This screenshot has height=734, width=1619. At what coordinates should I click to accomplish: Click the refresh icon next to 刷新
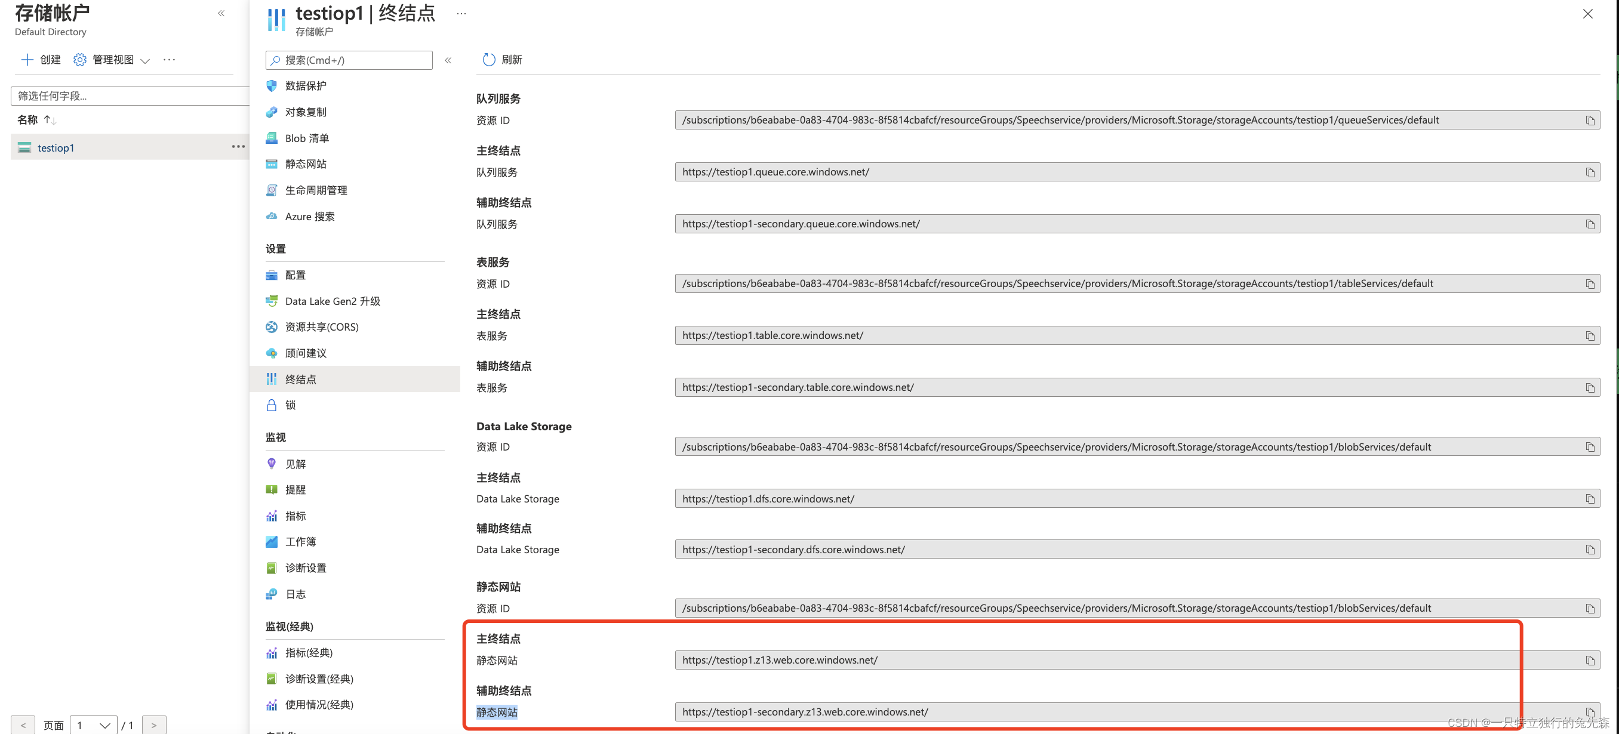(488, 60)
